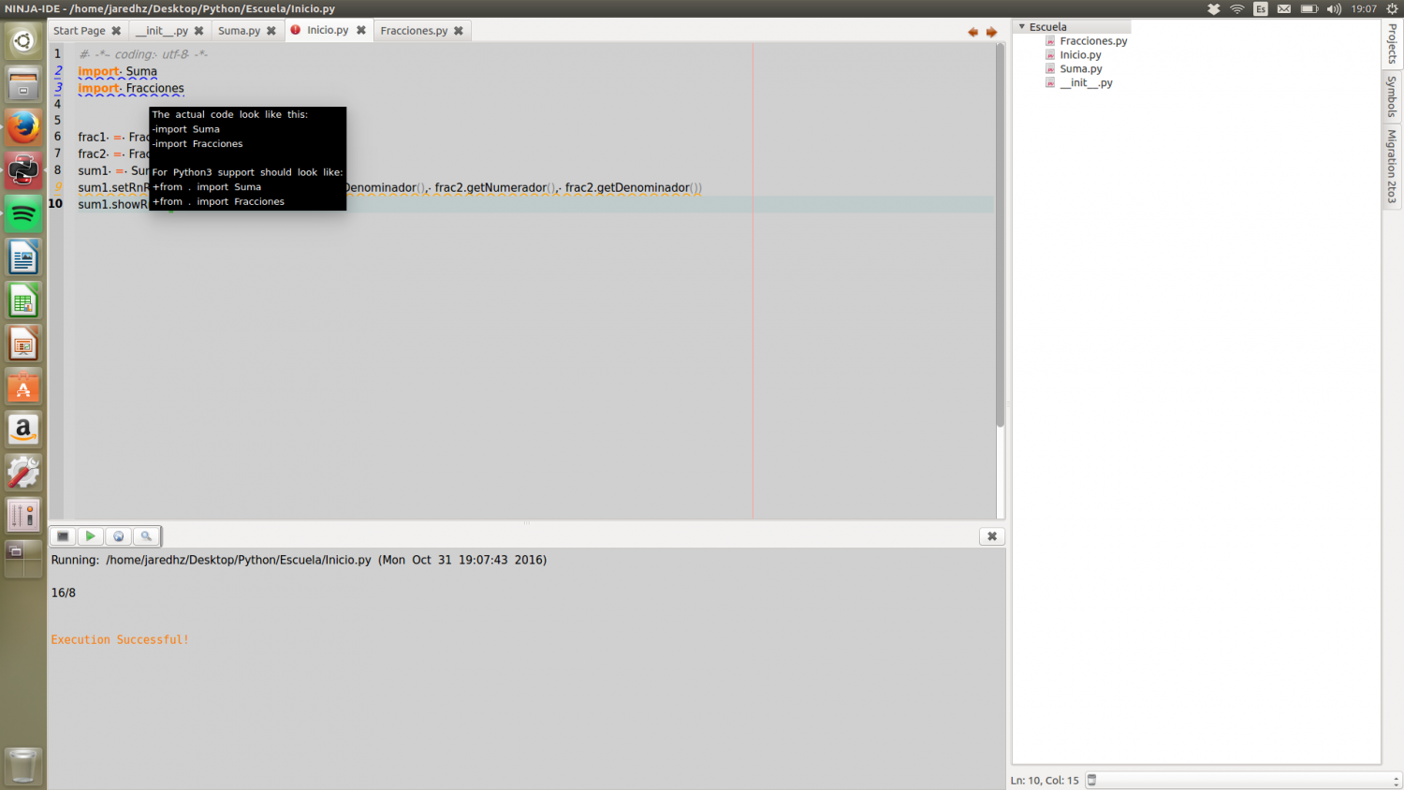This screenshot has width=1404, height=790.
Task: Open the sound volume indicator
Action: (1334, 8)
